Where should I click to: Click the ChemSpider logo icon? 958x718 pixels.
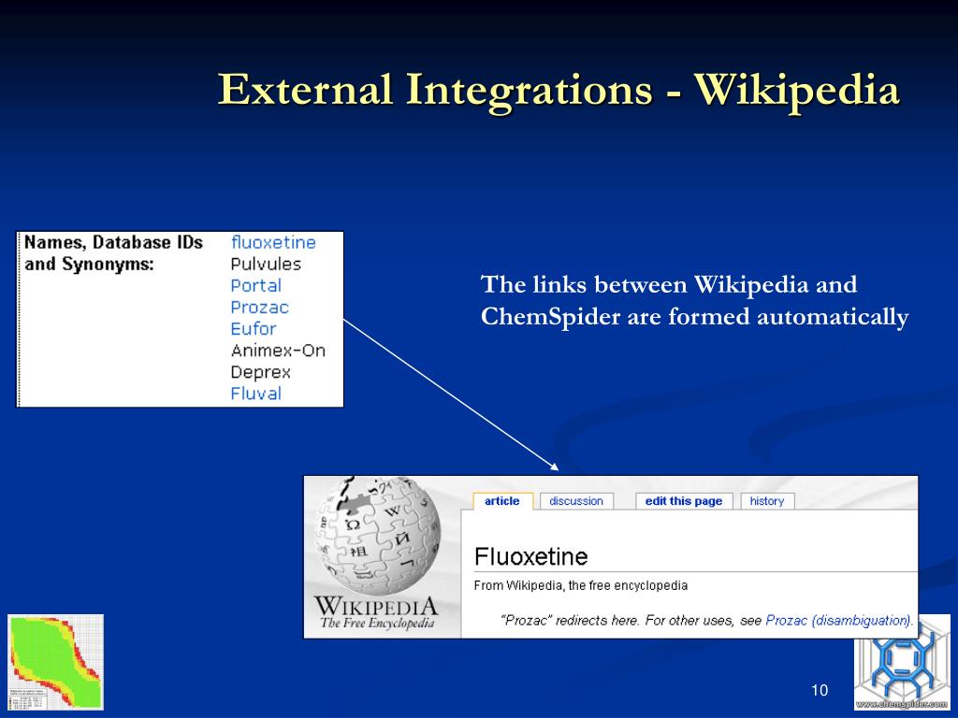coord(902,665)
